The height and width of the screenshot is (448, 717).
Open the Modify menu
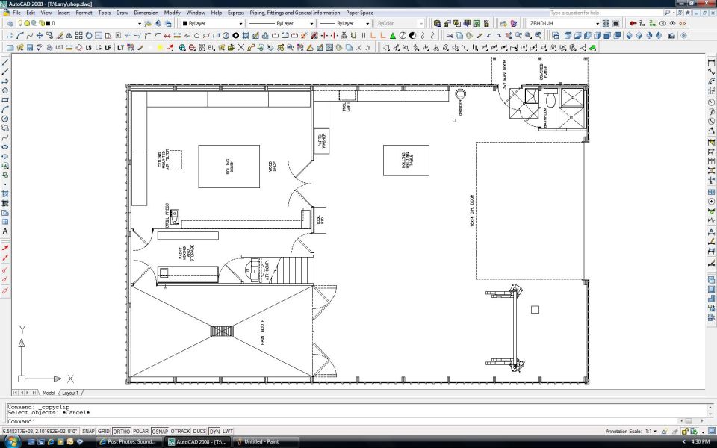point(173,13)
